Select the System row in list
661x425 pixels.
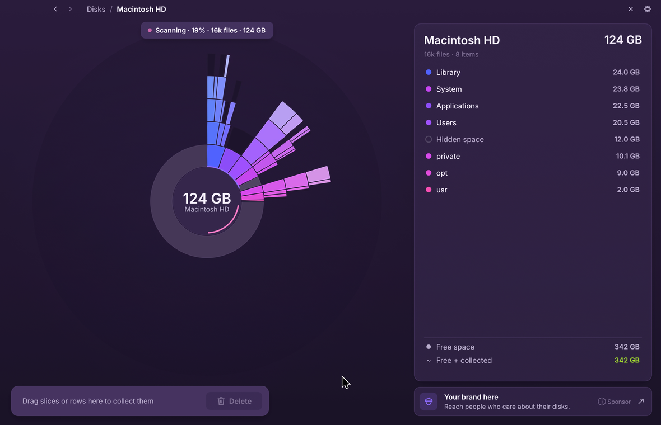[x=533, y=89]
